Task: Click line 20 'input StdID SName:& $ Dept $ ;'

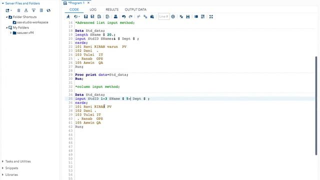Action: coord(107,38)
